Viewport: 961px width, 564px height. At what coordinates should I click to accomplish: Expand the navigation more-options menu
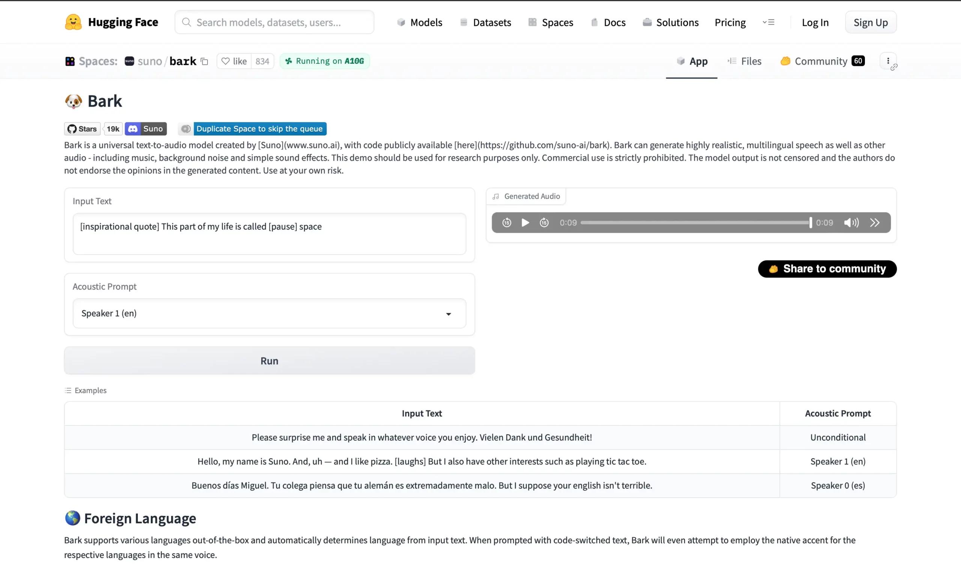[x=768, y=22]
